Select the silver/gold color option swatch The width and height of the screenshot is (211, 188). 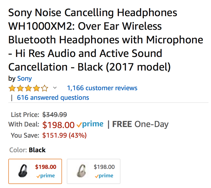(94, 171)
